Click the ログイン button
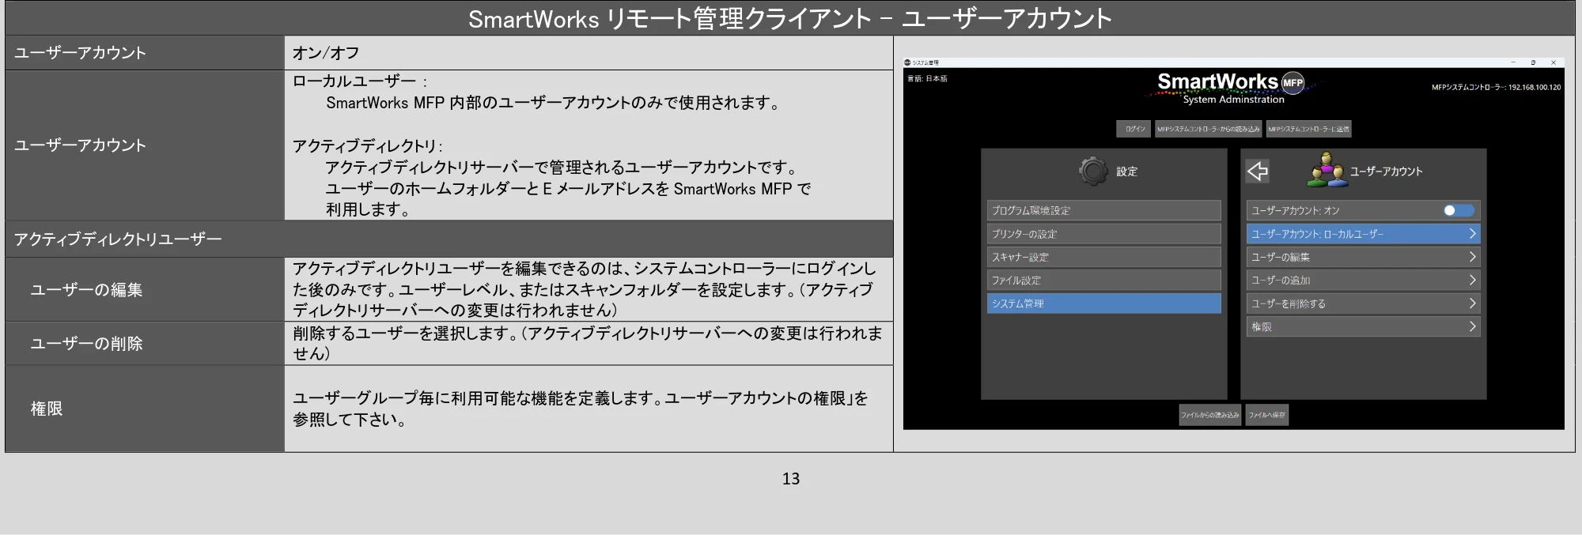Image resolution: width=1582 pixels, height=535 pixels. click(x=1135, y=129)
